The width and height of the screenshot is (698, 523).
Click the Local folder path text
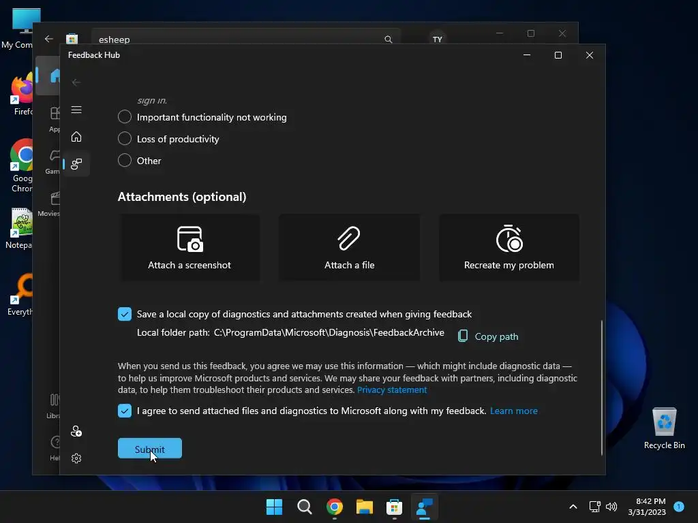click(x=290, y=332)
